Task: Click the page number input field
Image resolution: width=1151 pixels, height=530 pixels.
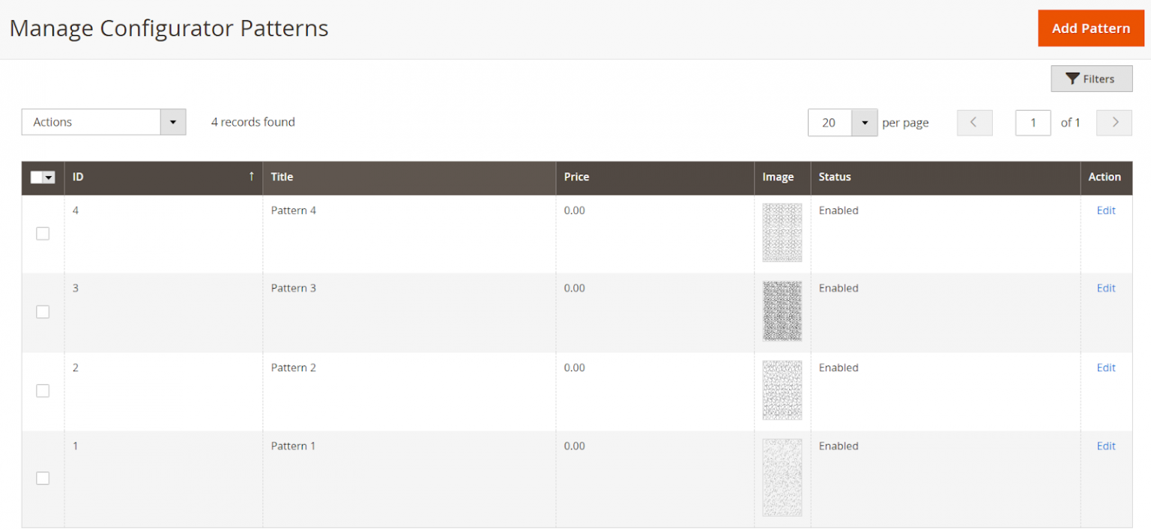Action: (1033, 122)
